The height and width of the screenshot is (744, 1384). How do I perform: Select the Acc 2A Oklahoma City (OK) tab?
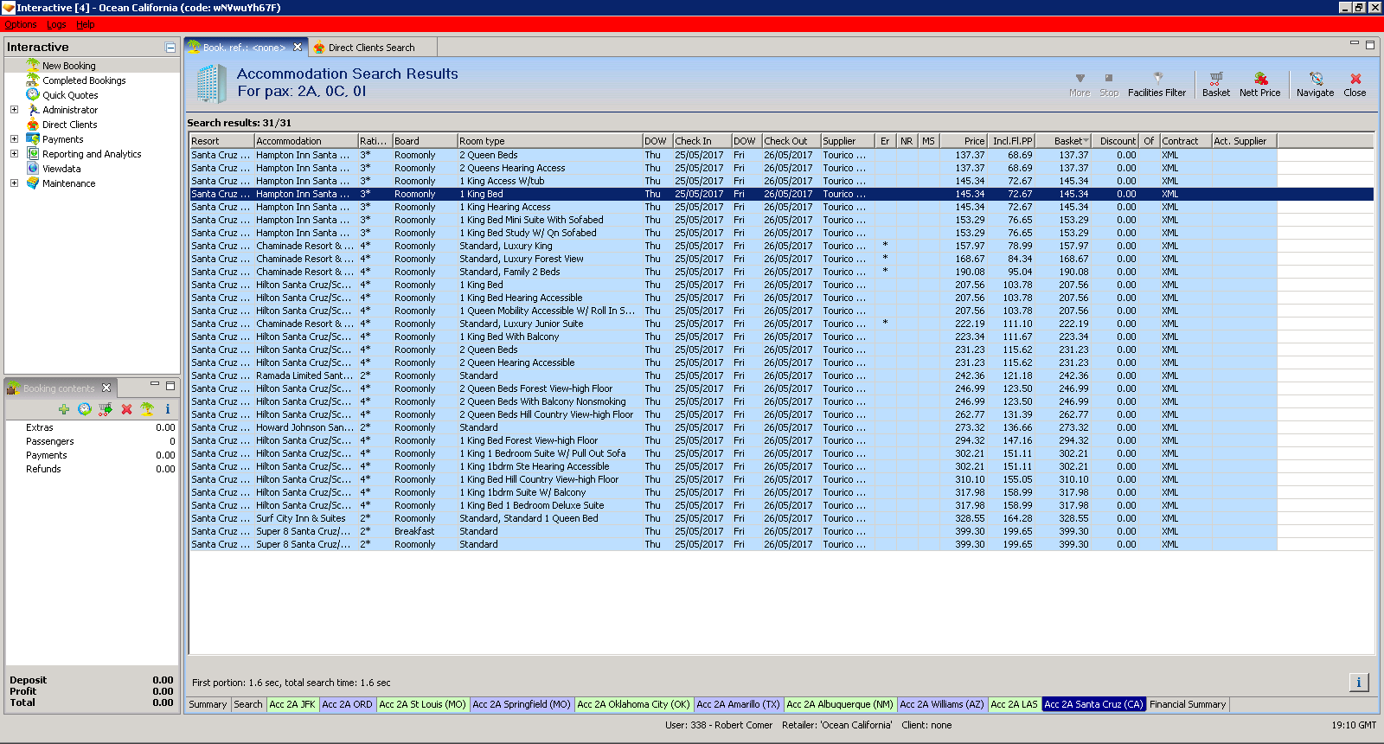coord(633,704)
